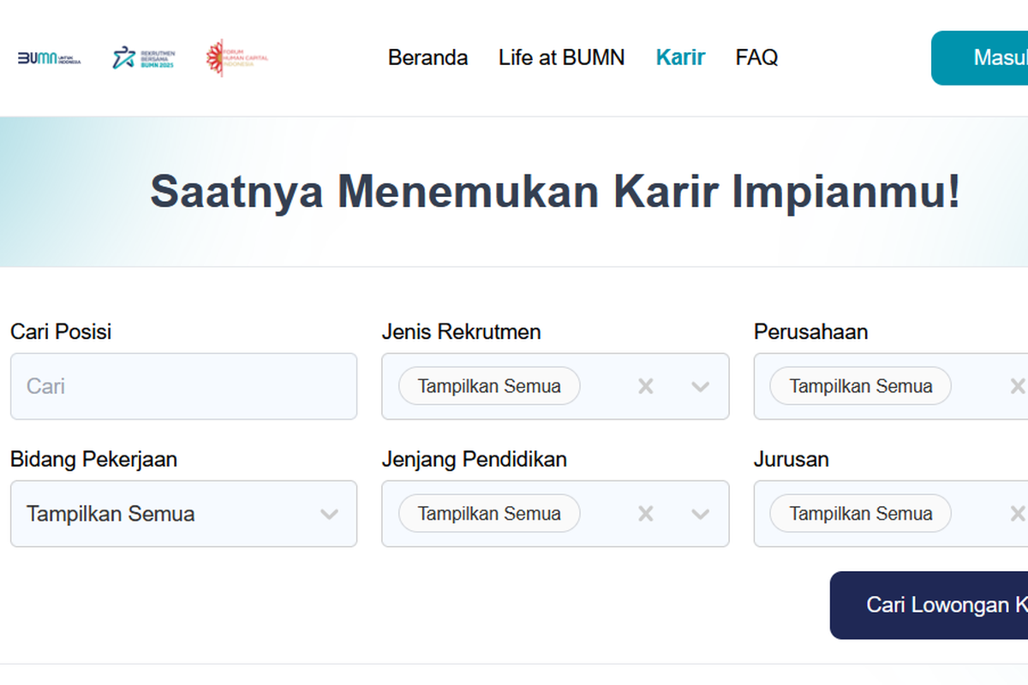Open the FAQ menu item
1028x685 pixels.
coord(756,57)
